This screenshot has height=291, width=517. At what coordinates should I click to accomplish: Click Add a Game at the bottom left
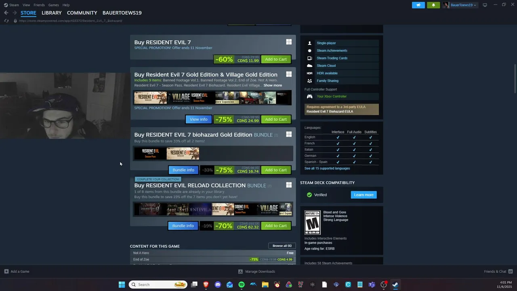pos(17,272)
